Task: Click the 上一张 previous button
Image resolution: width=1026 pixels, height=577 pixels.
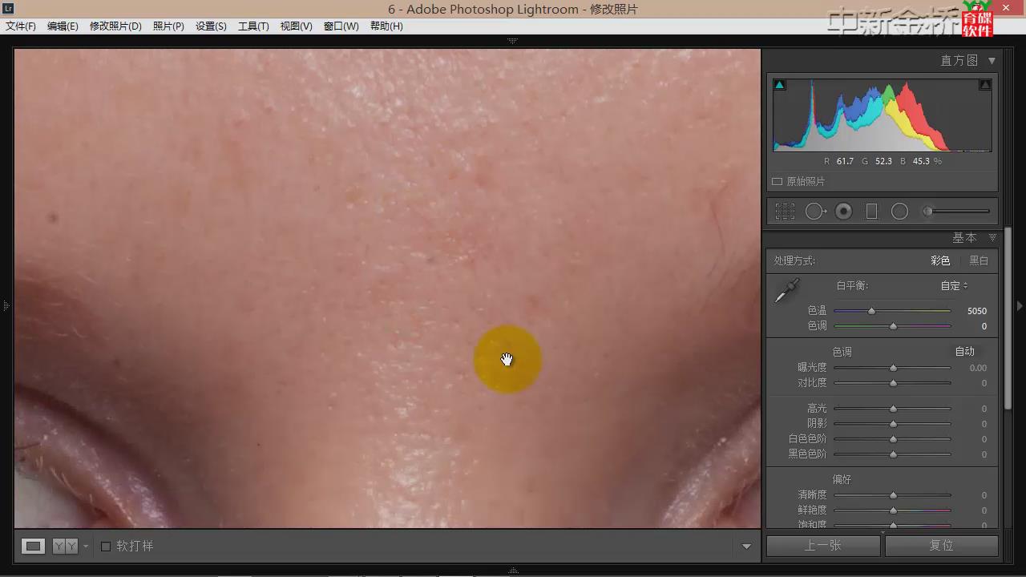Action: tap(823, 546)
